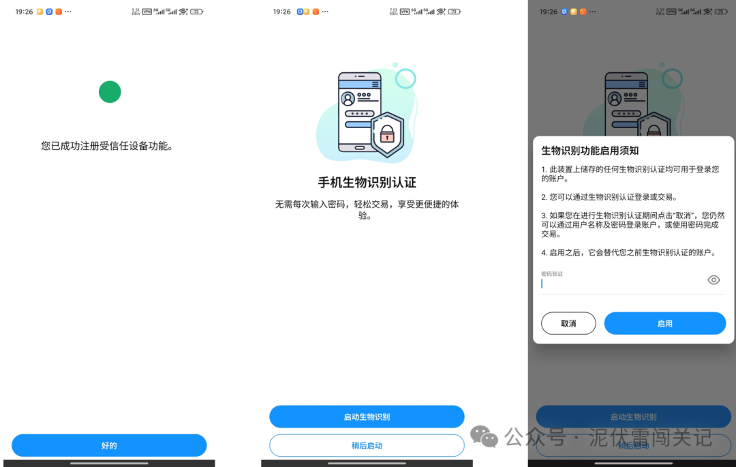Tap the eye icon to show entered password
The width and height of the screenshot is (736, 467).
(714, 280)
